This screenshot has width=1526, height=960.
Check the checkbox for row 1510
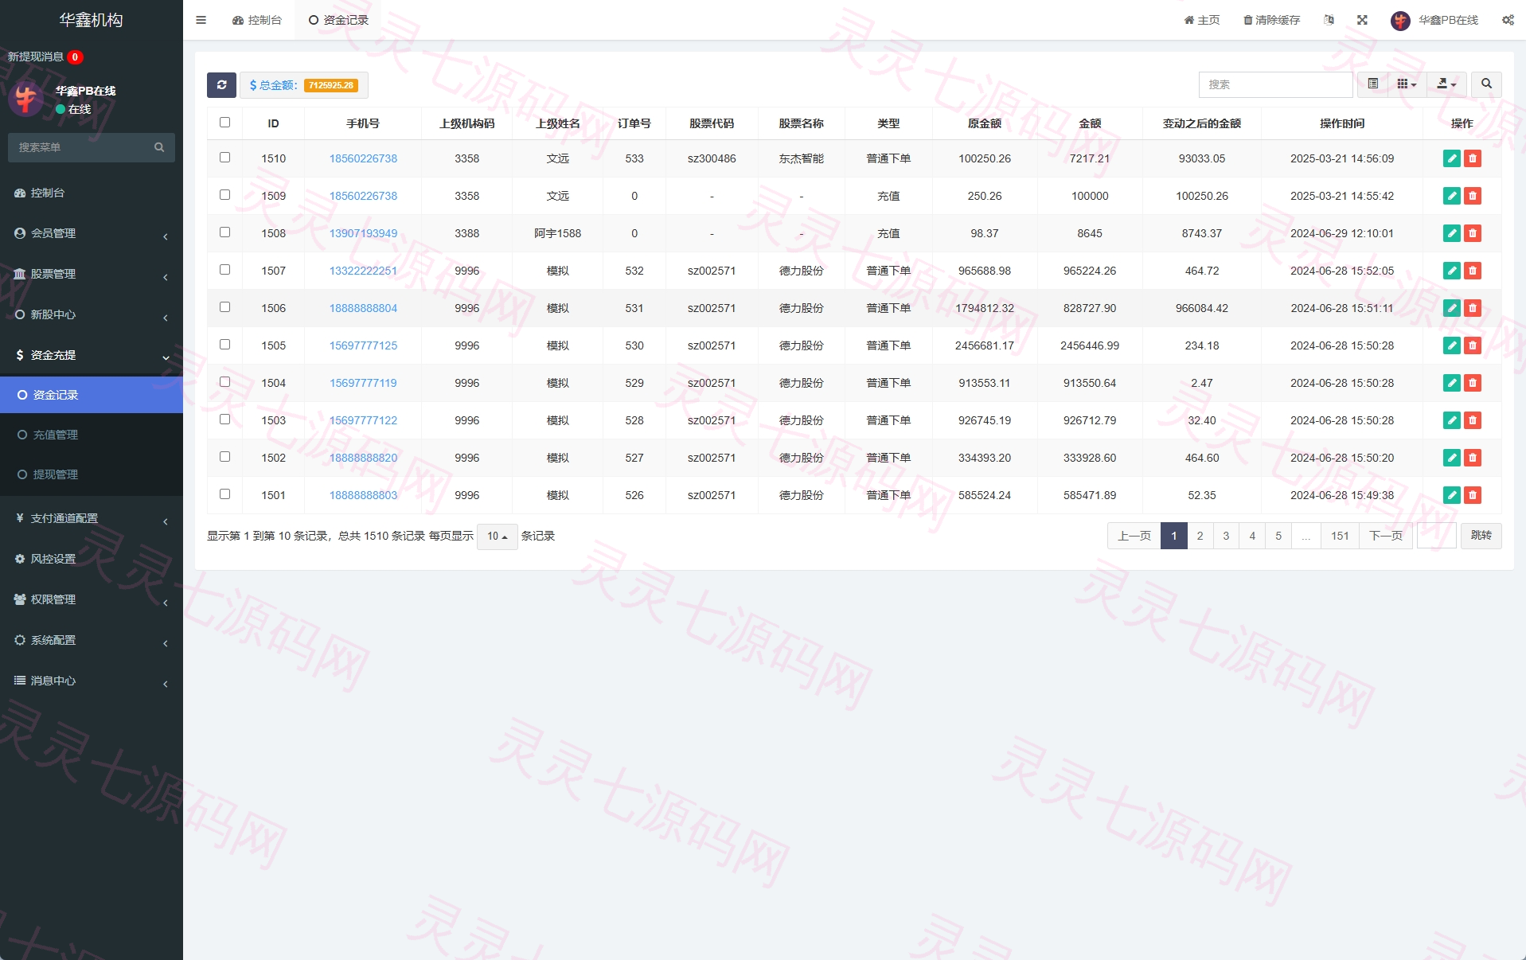(x=224, y=158)
